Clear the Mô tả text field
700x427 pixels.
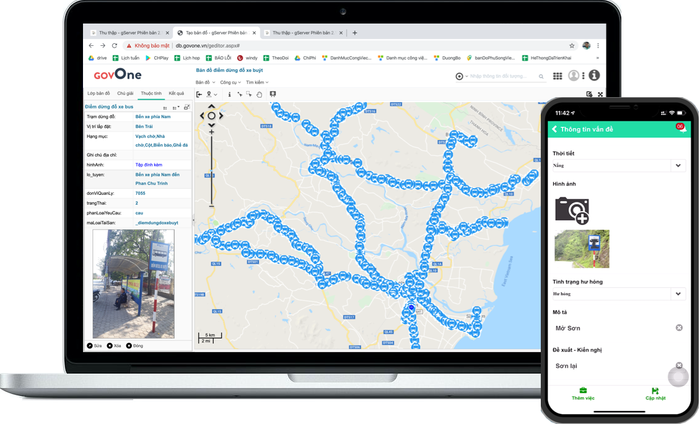click(x=679, y=327)
